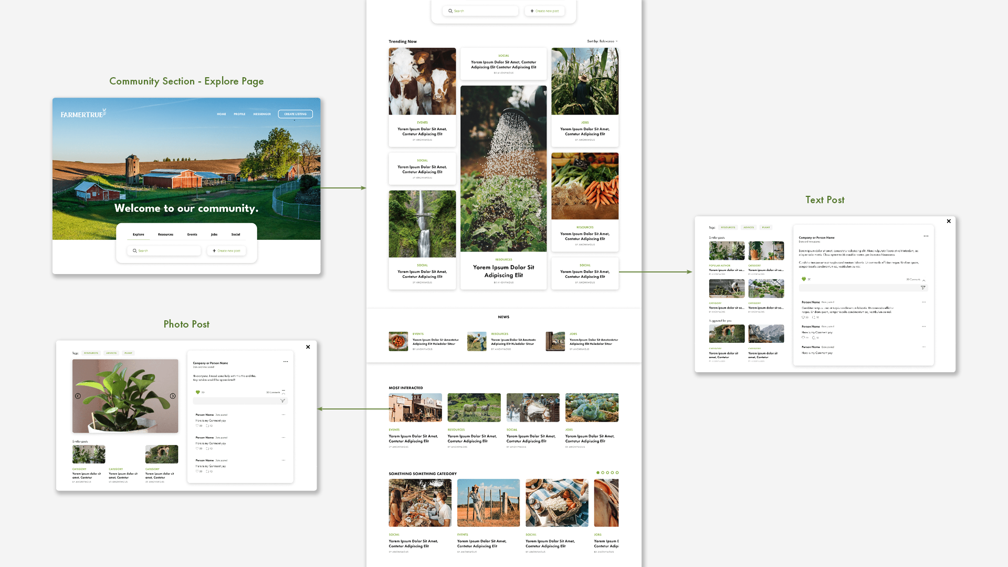The image size is (1008, 567).
Task: Open MESSENGER in top navigation
Action: tap(262, 114)
